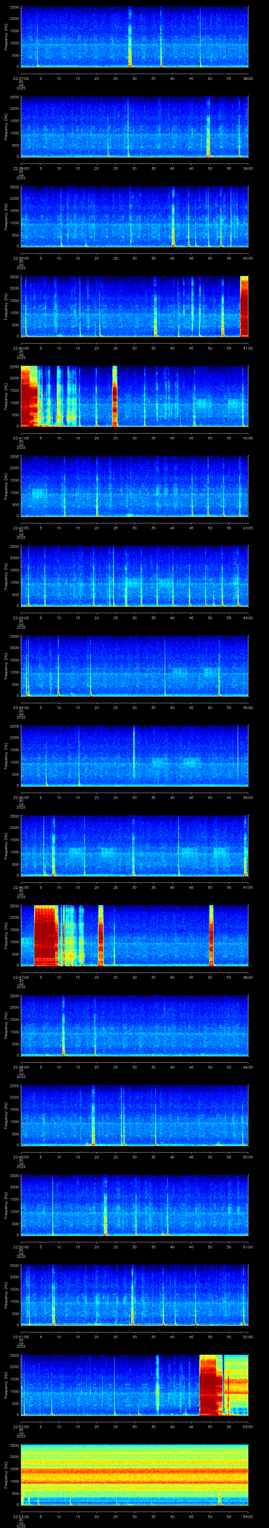The height and width of the screenshot is (1528, 269).
Task: Click the 44:00 end time label
Action: (248, 618)
